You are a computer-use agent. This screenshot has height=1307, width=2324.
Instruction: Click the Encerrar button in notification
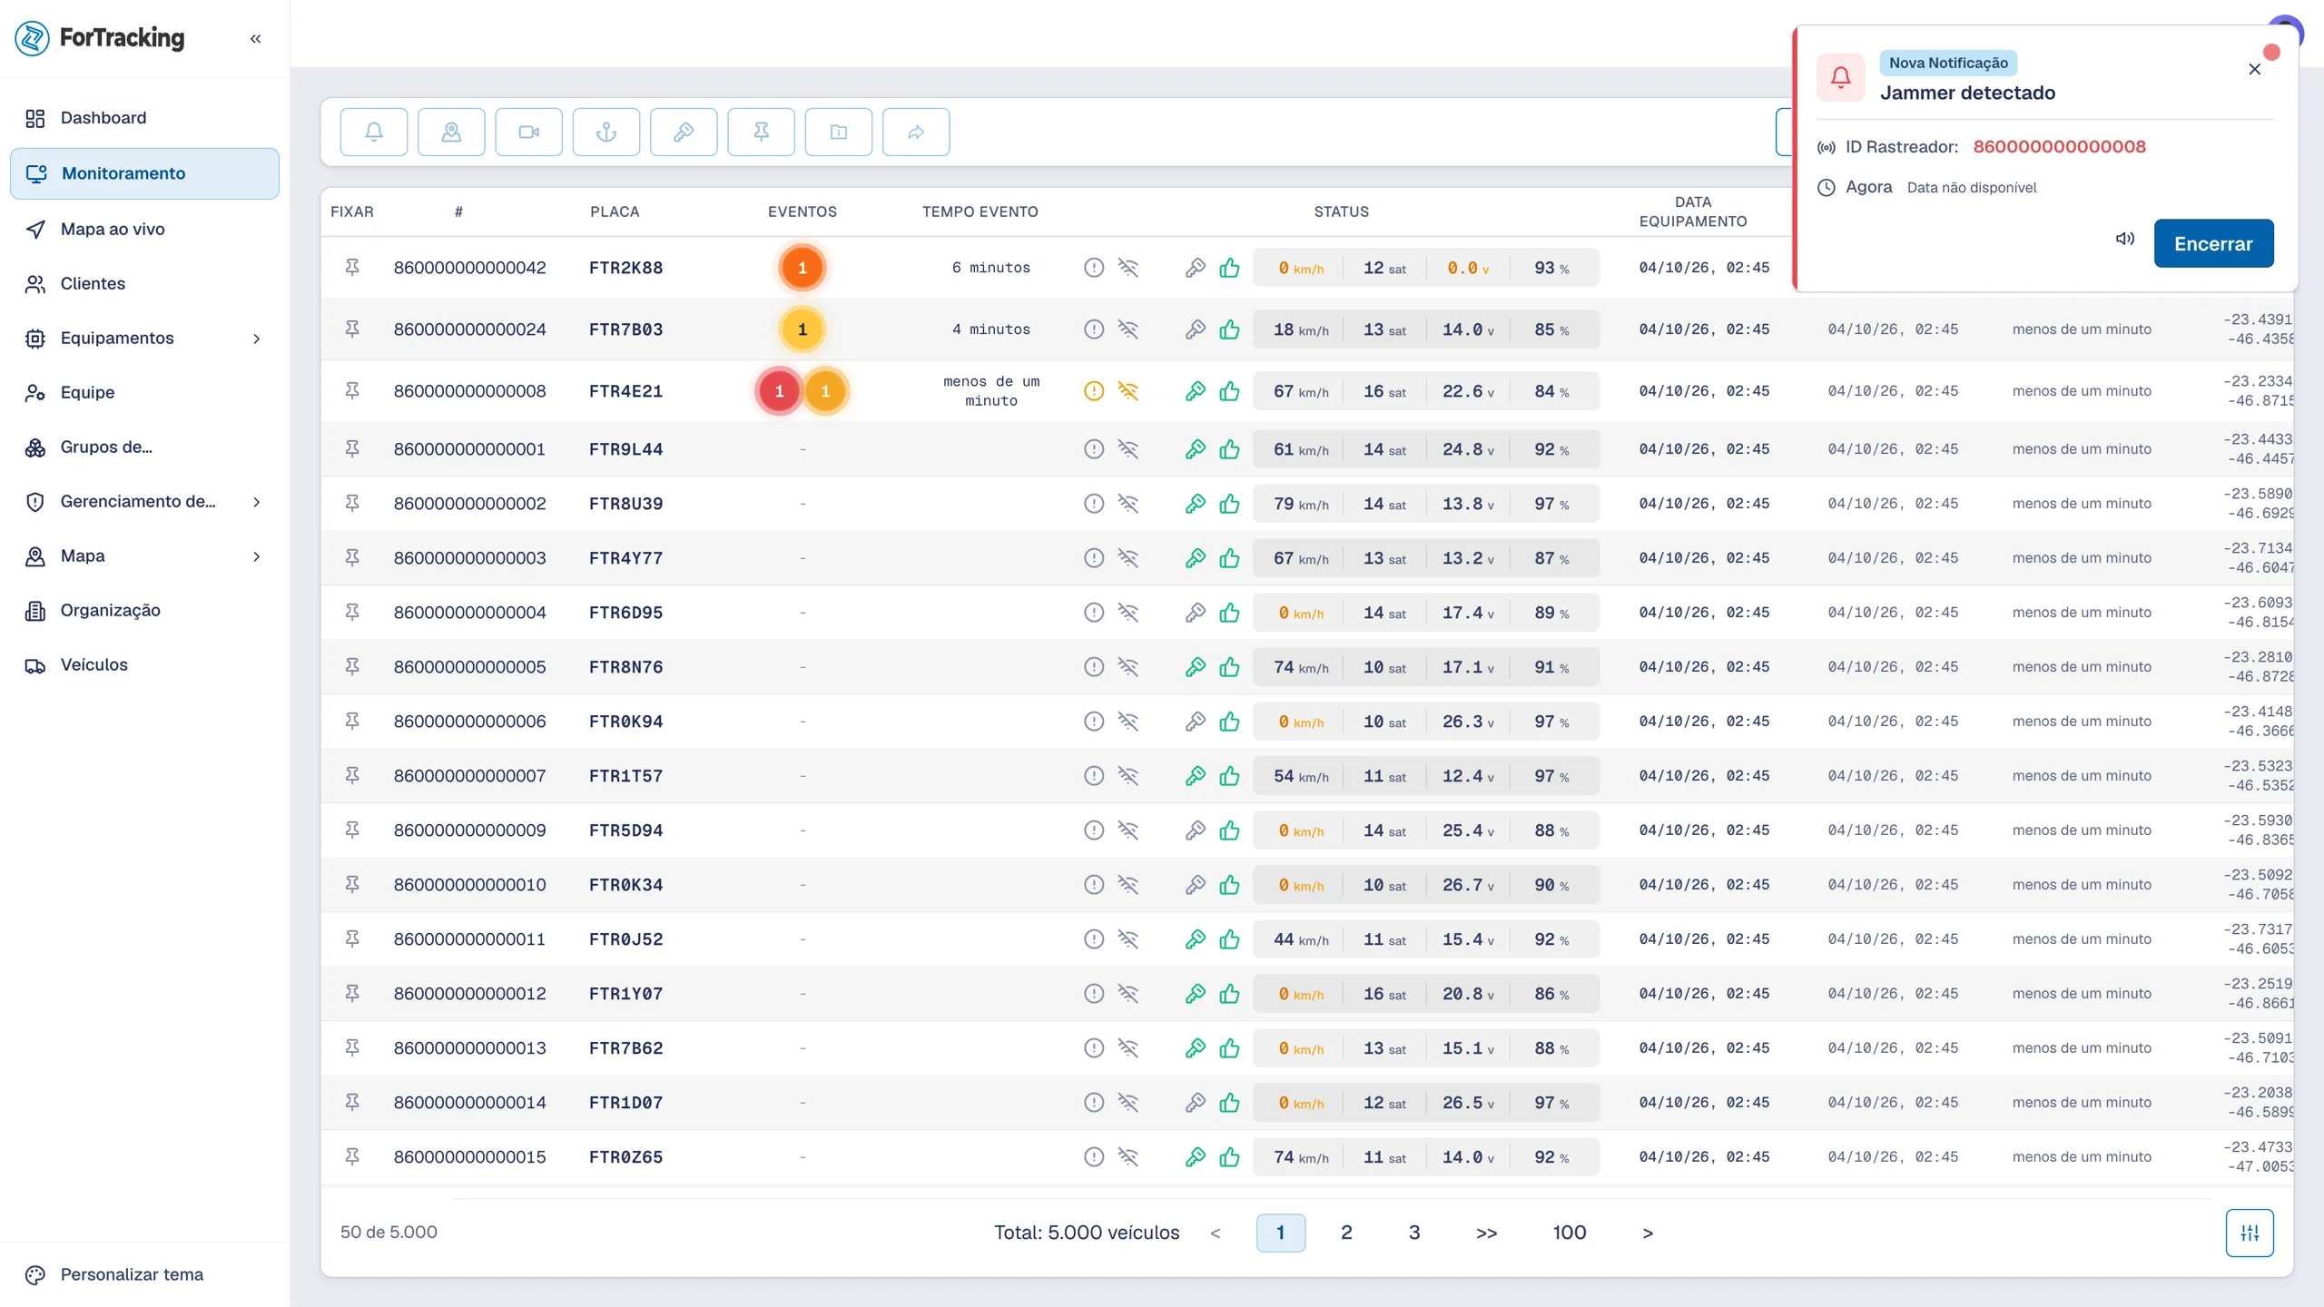(2213, 243)
